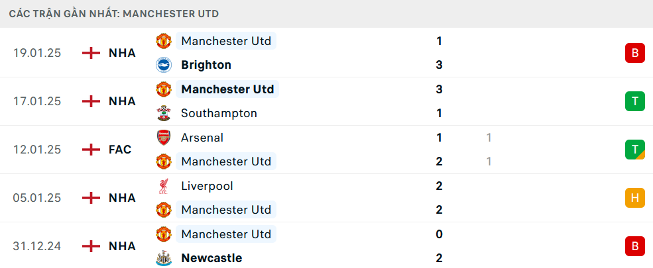Select the FAC competition label
The width and height of the screenshot is (653, 268).
coord(120,150)
